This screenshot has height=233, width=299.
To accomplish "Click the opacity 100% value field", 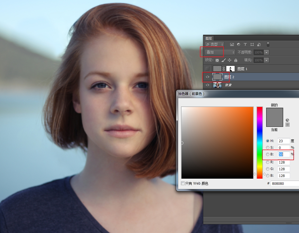I will [259, 52].
